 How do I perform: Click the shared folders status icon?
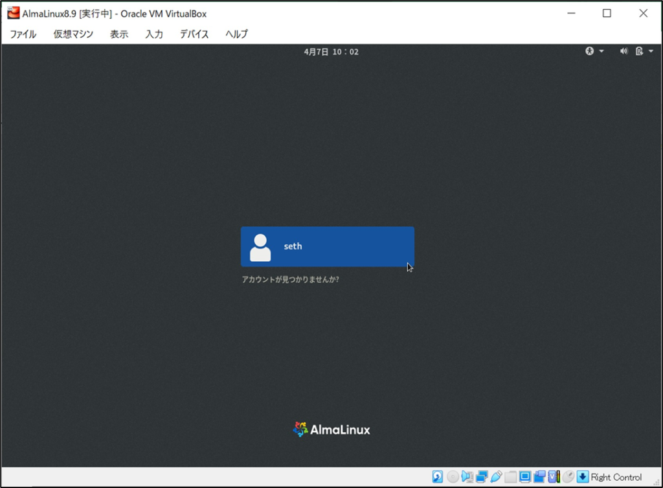pos(510,477)
